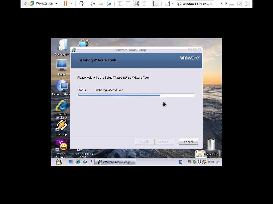Click the VMware Tools Setup title icon
This screenshot has width=273, height=204.
point(74,50)
